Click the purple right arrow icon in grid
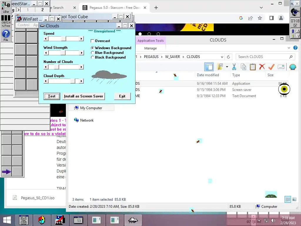The width and height of the screenshot is (301, 226). pyautogui.click(x=6, y=172)
